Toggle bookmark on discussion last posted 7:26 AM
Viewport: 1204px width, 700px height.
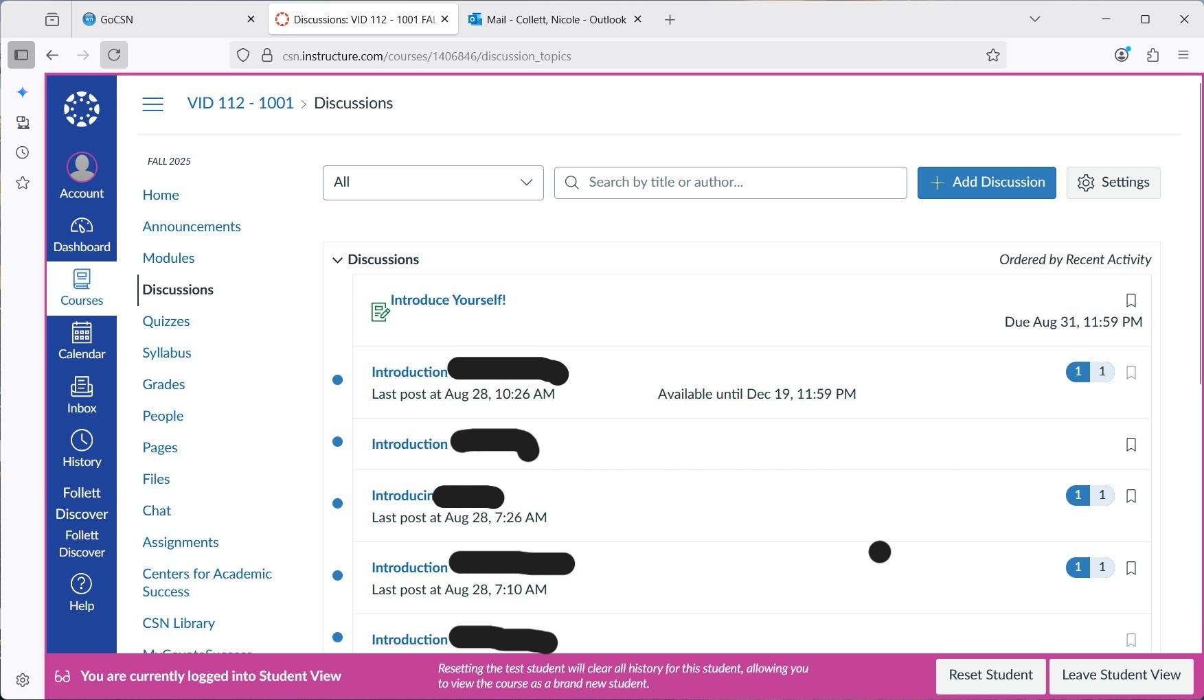pyautogui.click(x=1131, y=495)
